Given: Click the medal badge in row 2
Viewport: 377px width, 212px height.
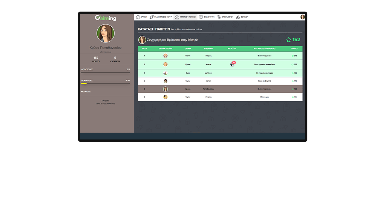Looking at the screenshot, I should tap(233, 64).
